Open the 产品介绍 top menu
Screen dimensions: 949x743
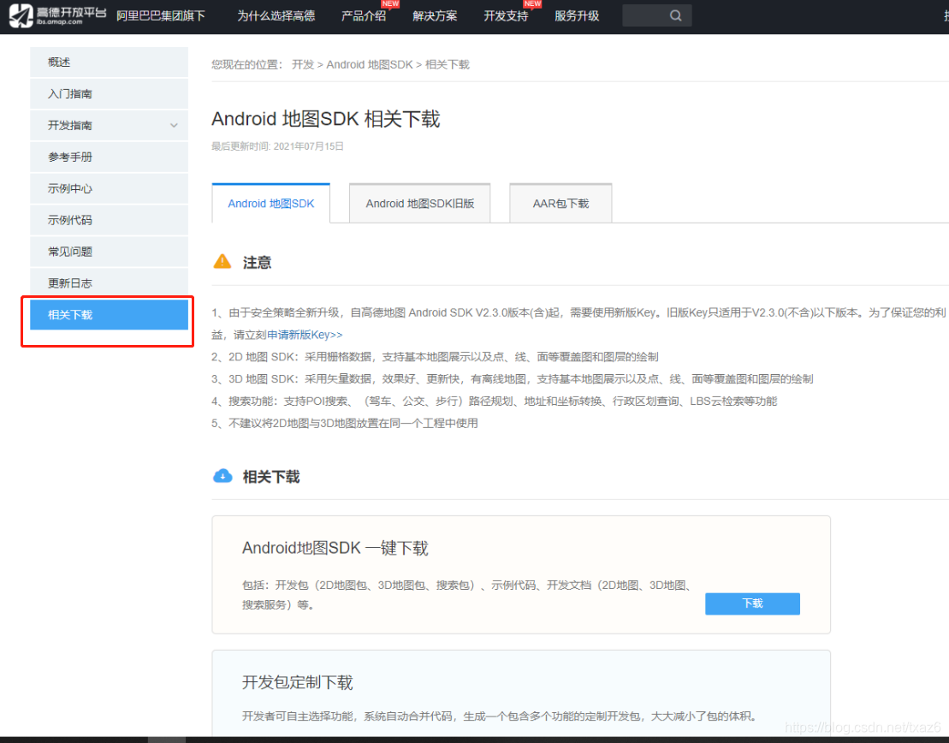pyautogui.click(x=363, y=15)
